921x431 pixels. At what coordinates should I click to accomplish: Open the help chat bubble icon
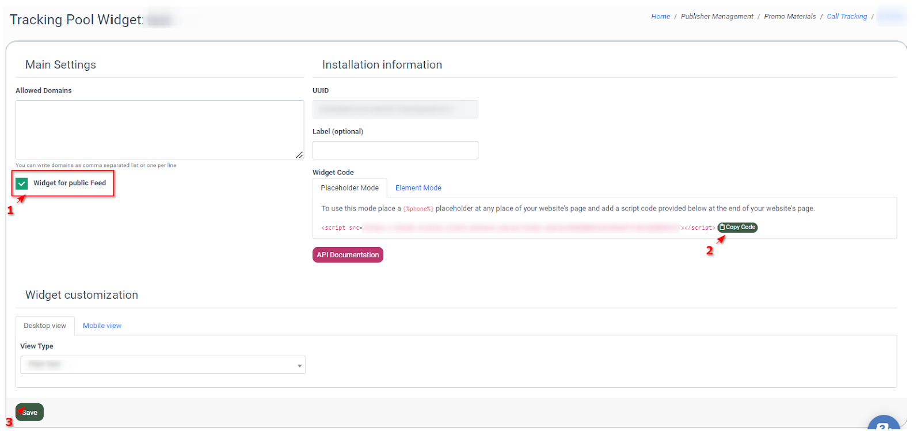[x=884, y=424]
